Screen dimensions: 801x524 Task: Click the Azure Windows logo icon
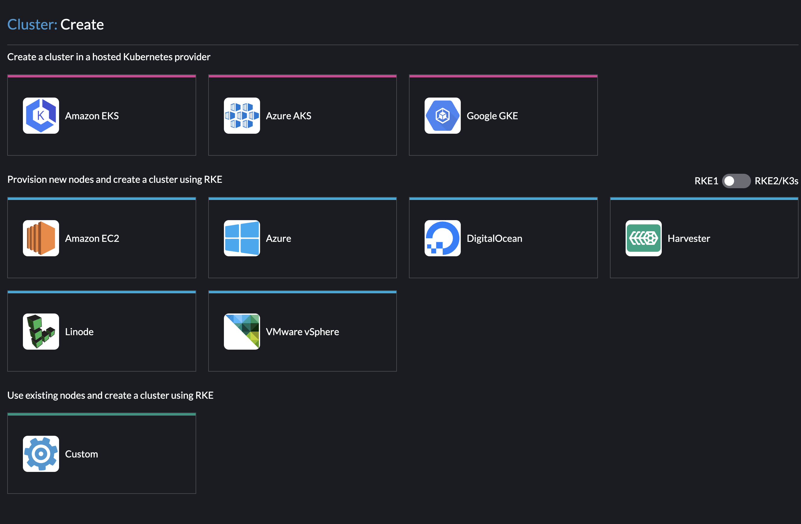(x=242, y=238)
